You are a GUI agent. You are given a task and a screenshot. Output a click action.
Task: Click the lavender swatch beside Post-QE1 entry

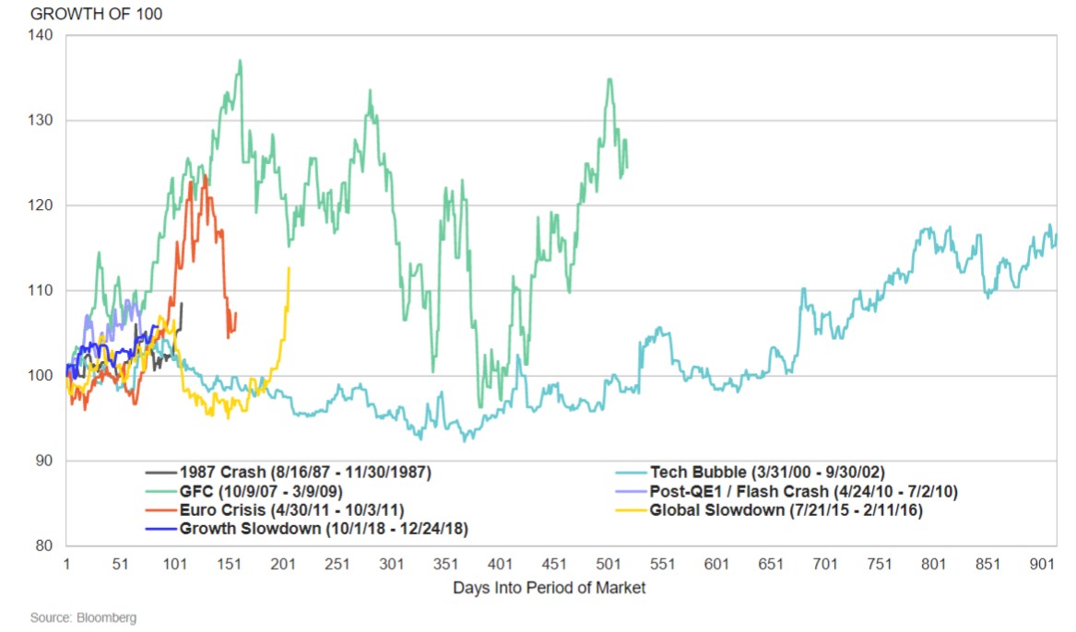[630, 492]
